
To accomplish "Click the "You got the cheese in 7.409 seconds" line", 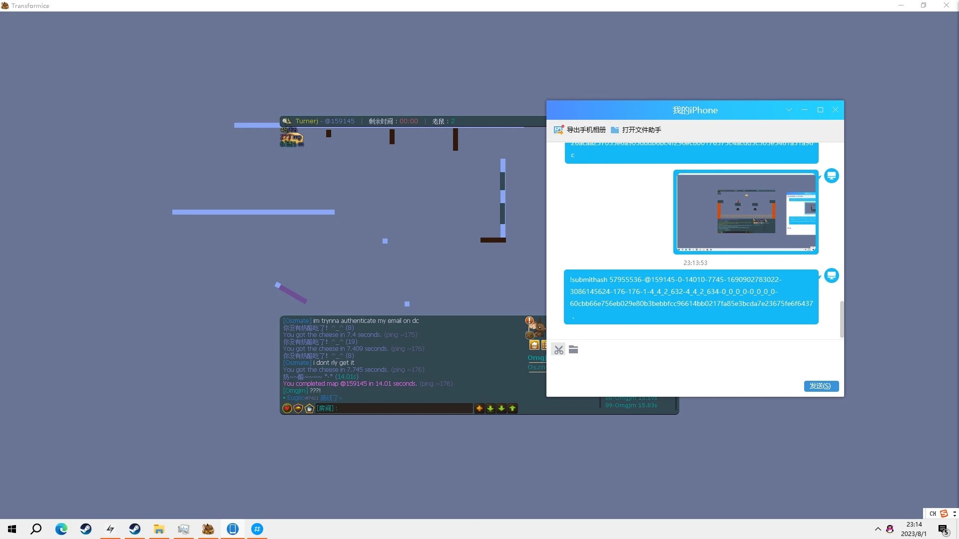I will pos(354,349).
